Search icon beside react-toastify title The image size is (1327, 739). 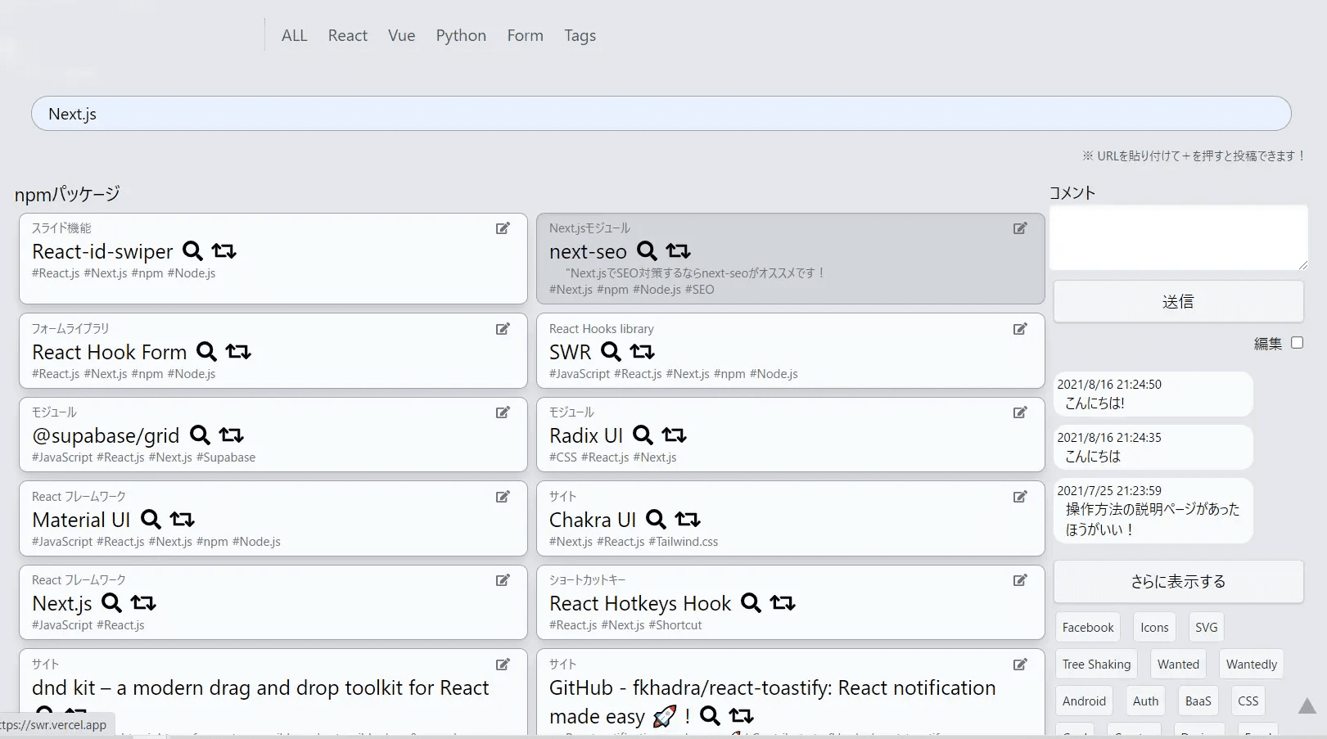point(710,716)
